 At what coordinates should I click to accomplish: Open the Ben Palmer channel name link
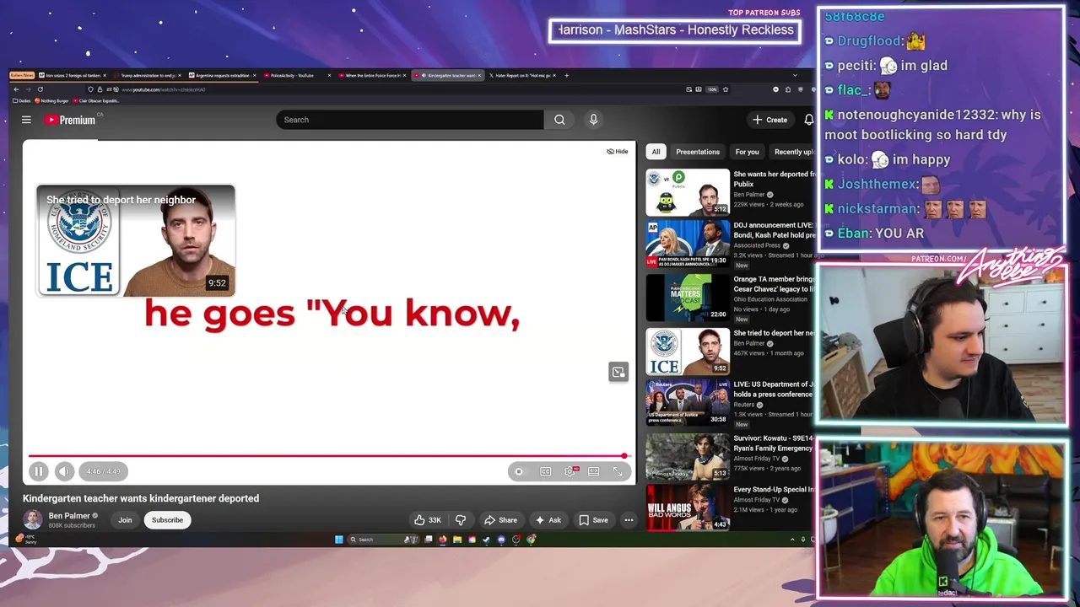click(x=69, y=516)
